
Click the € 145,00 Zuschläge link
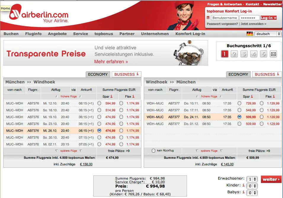pos(227,164)
